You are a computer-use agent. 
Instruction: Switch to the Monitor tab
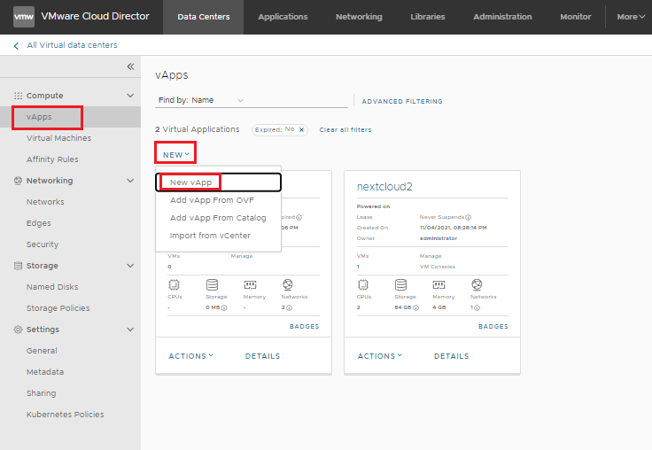click(576, 17)
